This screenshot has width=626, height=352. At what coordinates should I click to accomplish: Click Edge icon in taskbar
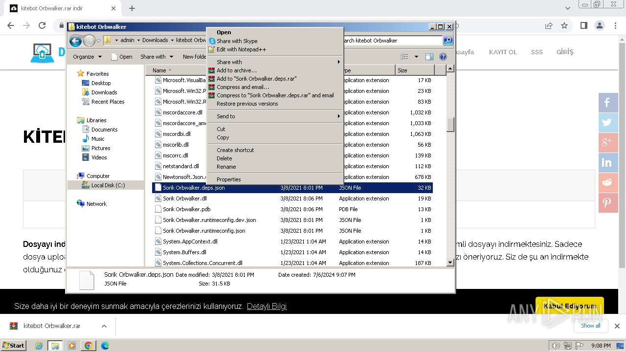point(105,346)
